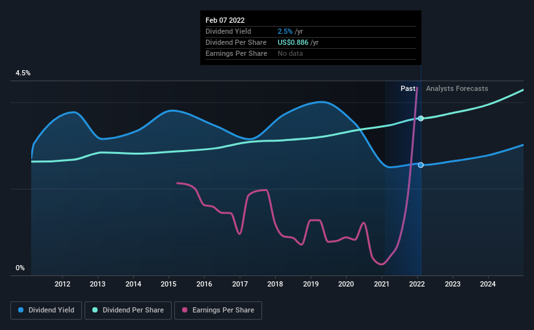Image resolution: width=534 pixels, height=330 pixels.
Task: Click the 2.5% Dividend Yield tooltip value
Action: tap(285, 31)
